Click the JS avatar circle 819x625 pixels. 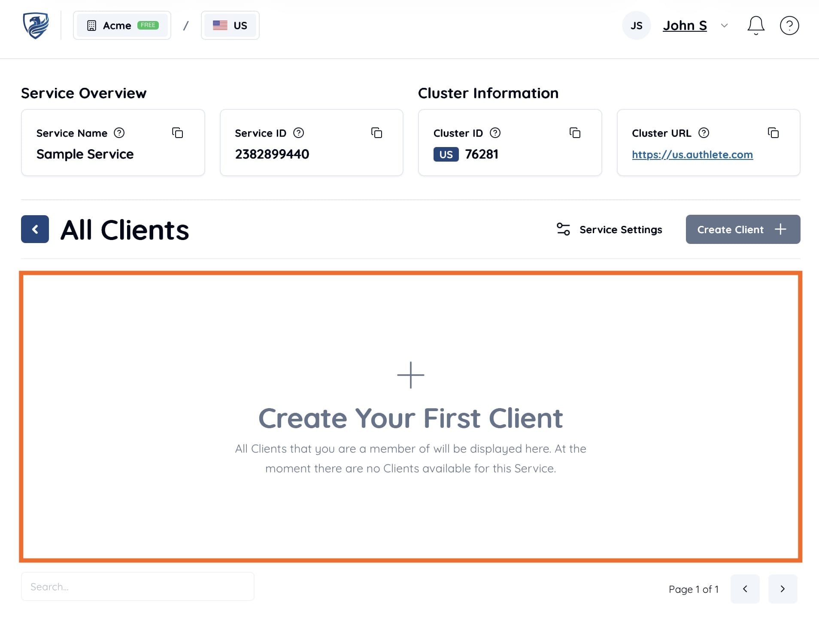[x=636, y=25]
